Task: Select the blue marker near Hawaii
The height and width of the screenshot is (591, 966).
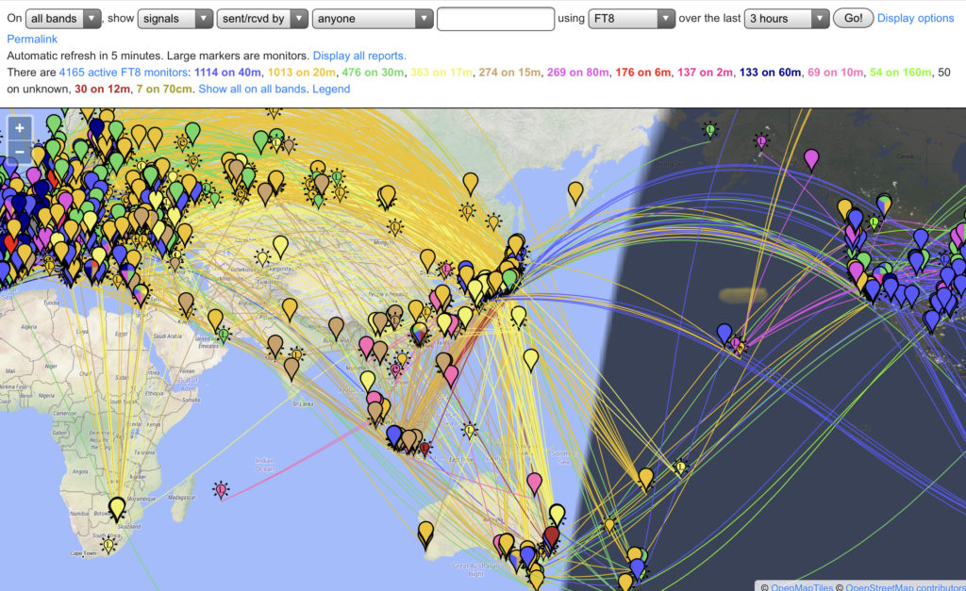Action: pos(724,333)
